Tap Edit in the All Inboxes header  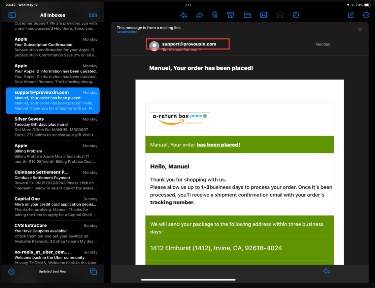(x=93, y=15)
